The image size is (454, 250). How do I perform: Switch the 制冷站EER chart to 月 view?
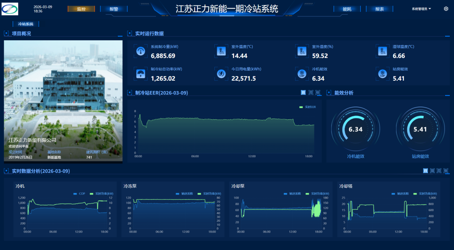(311, 93)
